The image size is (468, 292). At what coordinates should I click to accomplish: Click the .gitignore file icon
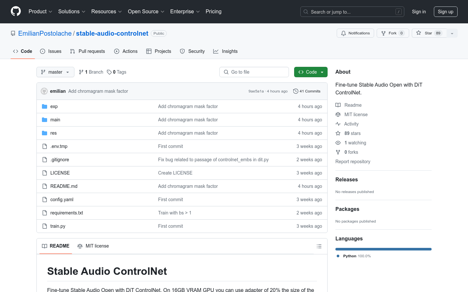pos(45,160)
